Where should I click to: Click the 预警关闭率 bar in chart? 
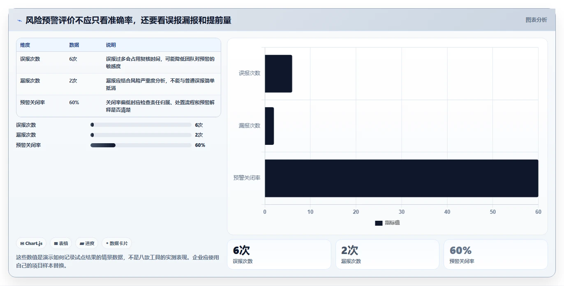401,178
